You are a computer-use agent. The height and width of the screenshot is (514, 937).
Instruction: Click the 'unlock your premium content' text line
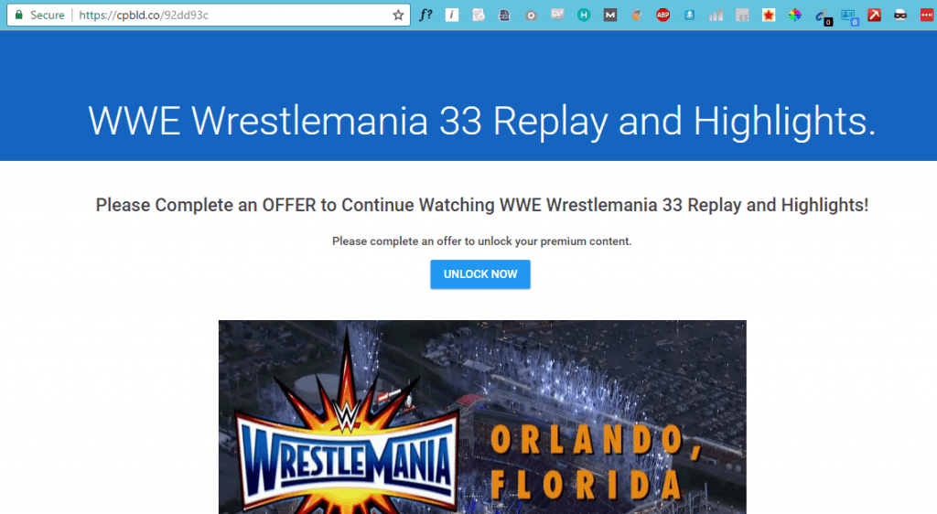[481, 241]
